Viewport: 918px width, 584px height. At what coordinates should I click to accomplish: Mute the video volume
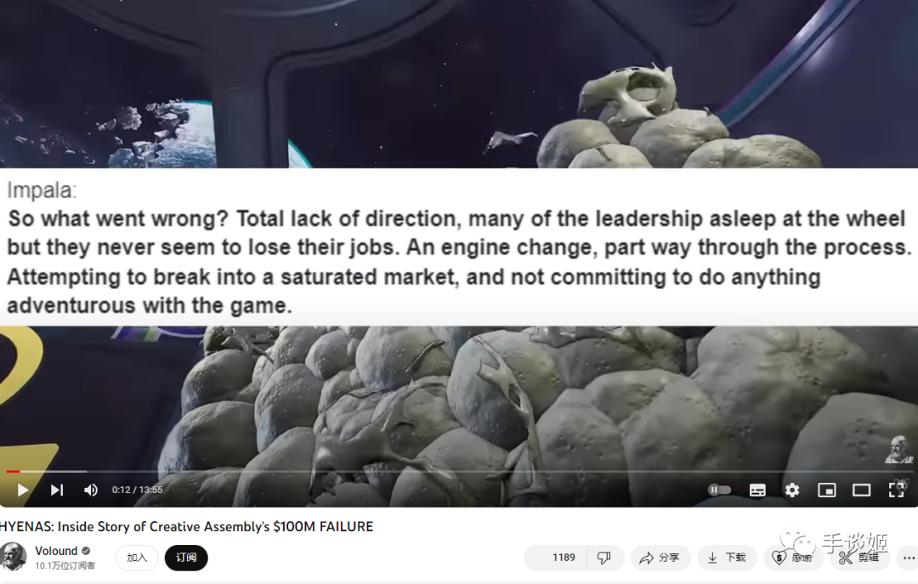91,490
